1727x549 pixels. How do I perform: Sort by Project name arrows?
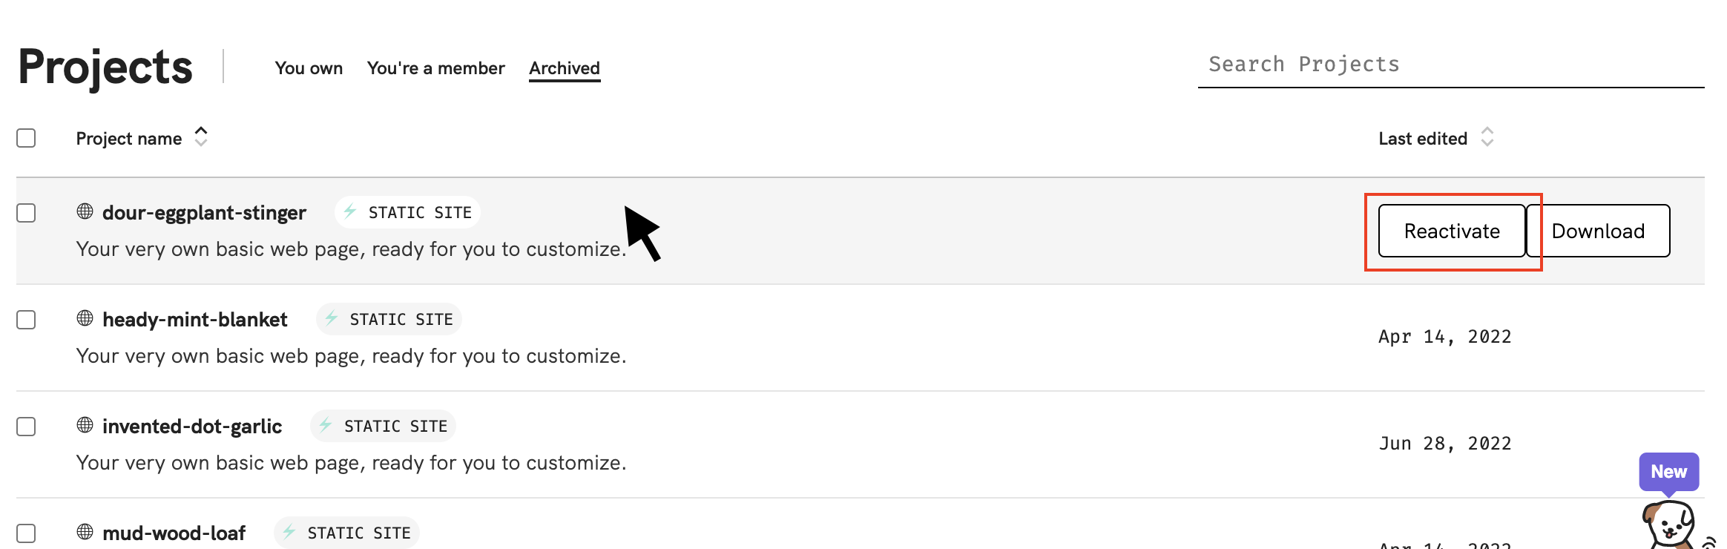click(x=201, y=137)
